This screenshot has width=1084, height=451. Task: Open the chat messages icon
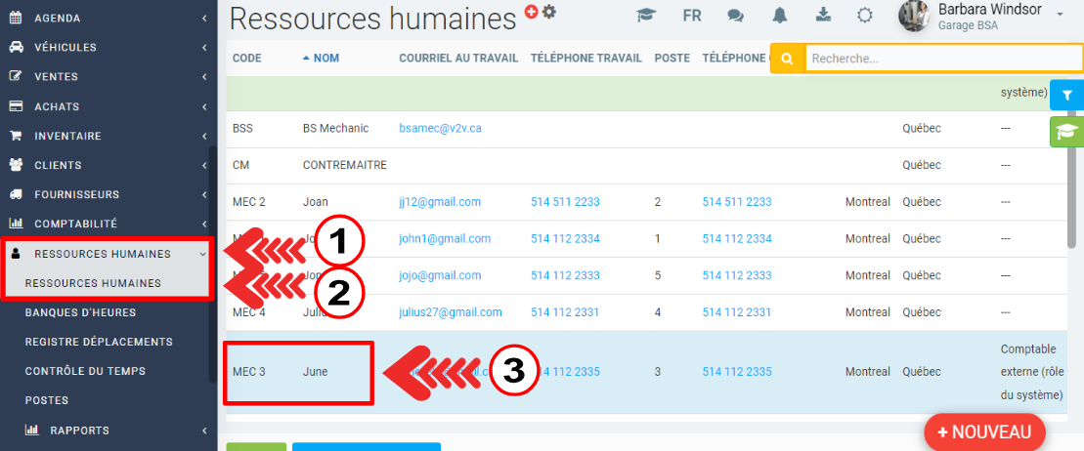point(735,16)
